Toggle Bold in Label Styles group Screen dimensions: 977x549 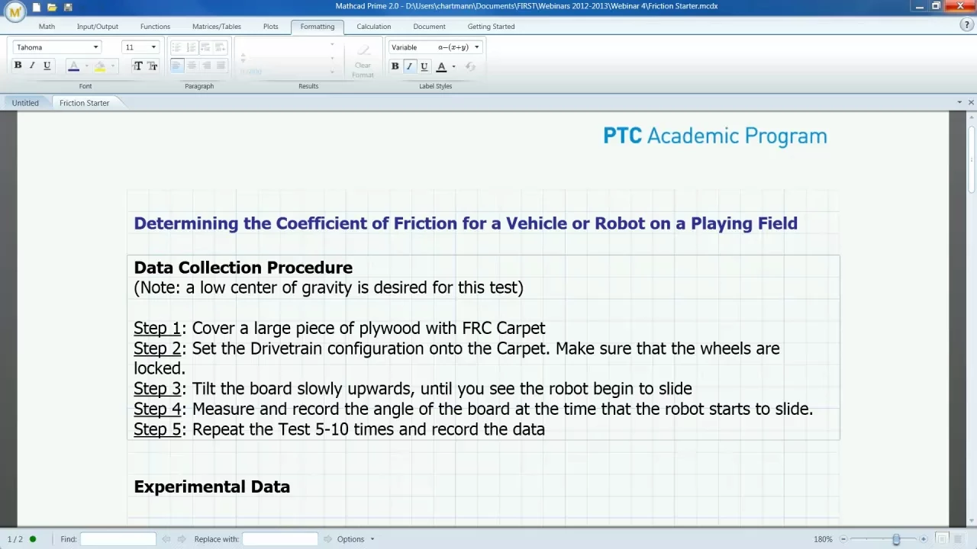[x=395, y=66]
